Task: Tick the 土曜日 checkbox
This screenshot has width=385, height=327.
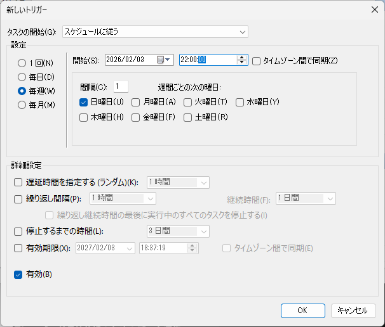Action: [188, 117]
